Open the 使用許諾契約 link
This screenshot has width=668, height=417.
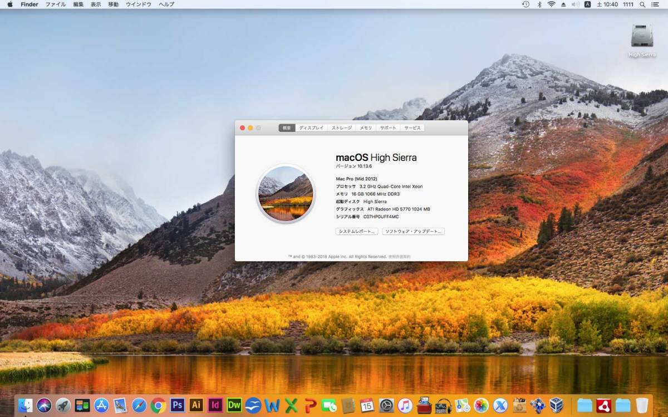[400, 257]
